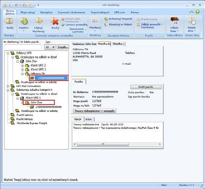Screen dimensions: 205x189
Task: Collapse first Oczekujące na odbiór w dzień
Action: 12,57
